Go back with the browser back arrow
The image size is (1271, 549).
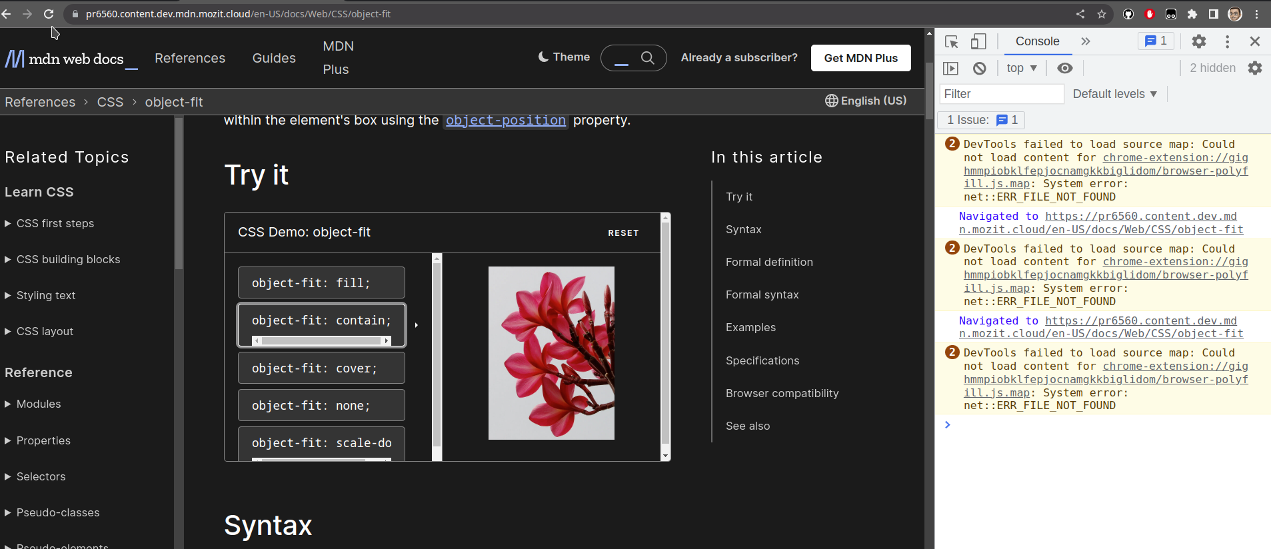[6, 13]
